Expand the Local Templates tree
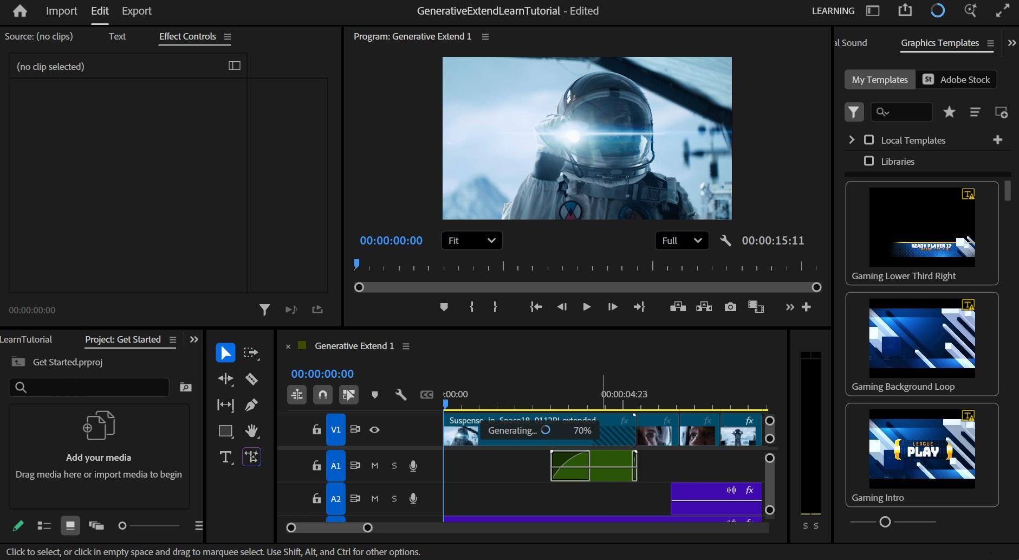The image size is (1019, 560). pos(852,140)
